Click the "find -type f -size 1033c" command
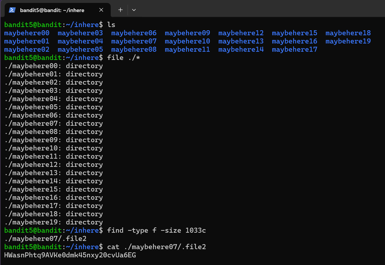 [156, 230]
